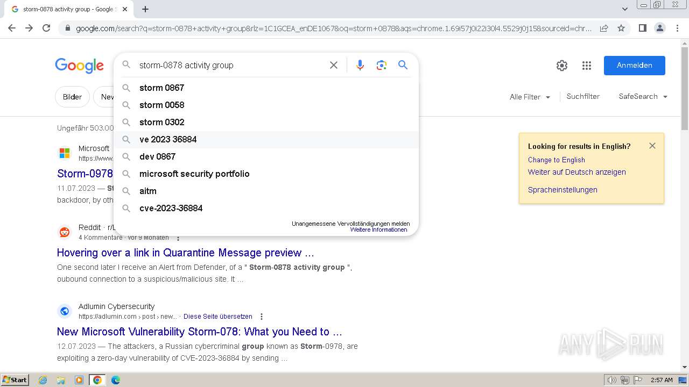
Task: Select the Bilder filter tab
Action: (x=72, y=97)
